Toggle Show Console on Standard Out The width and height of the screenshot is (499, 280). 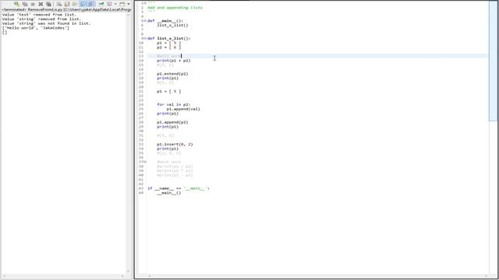coord(83,4)
